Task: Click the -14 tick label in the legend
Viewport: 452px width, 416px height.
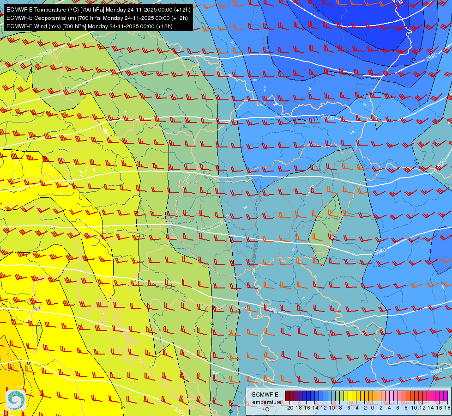Action: 315,408
